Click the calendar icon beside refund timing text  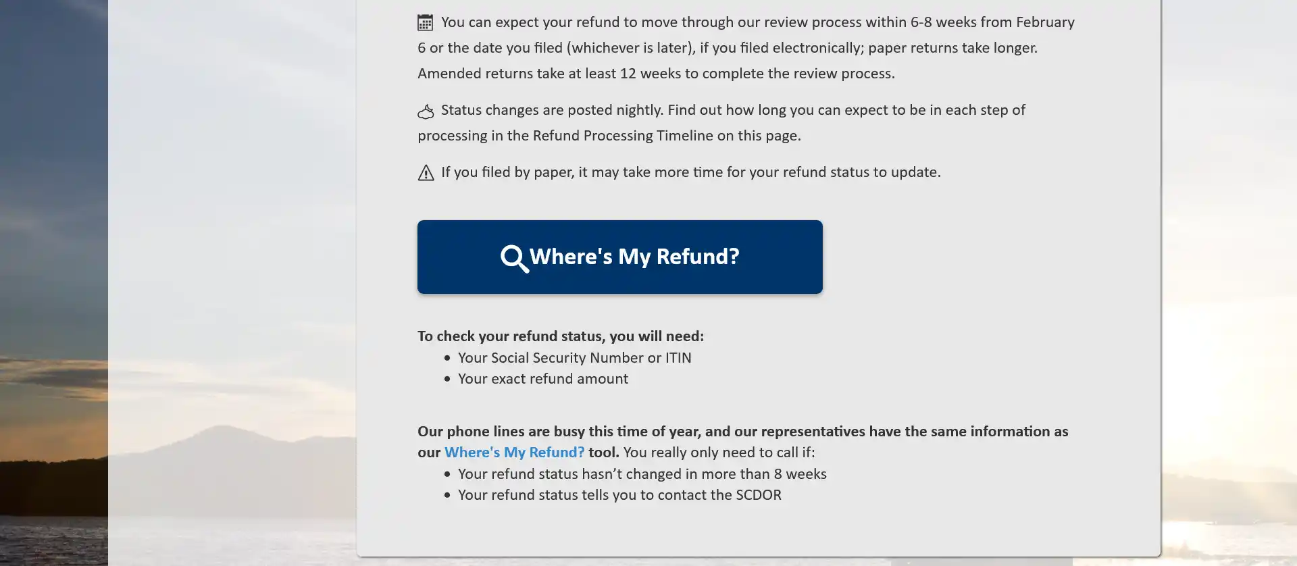(425, 23)
